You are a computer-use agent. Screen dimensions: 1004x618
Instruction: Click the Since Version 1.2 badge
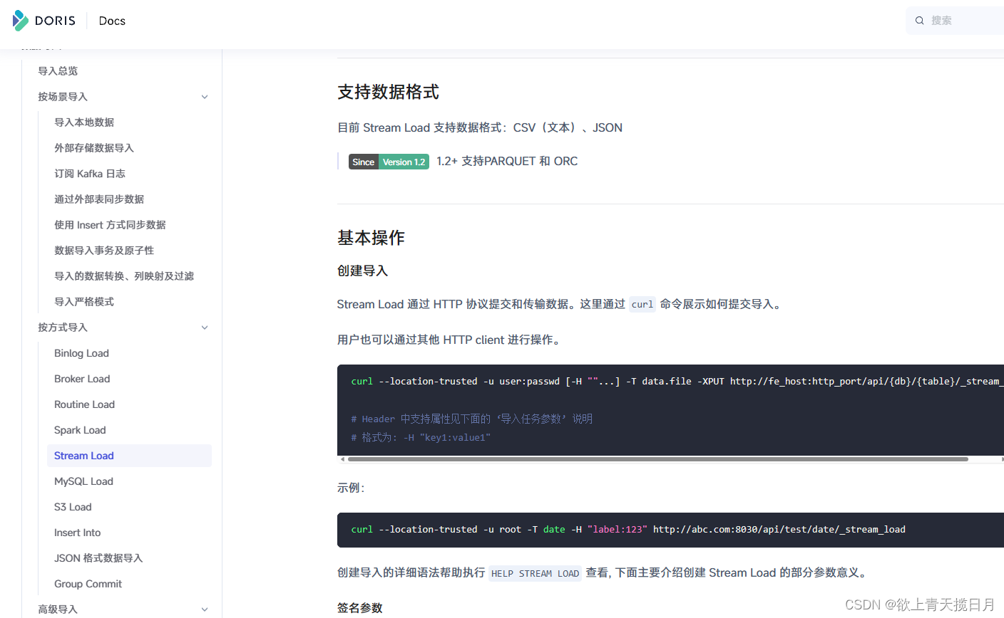(389, 162)
